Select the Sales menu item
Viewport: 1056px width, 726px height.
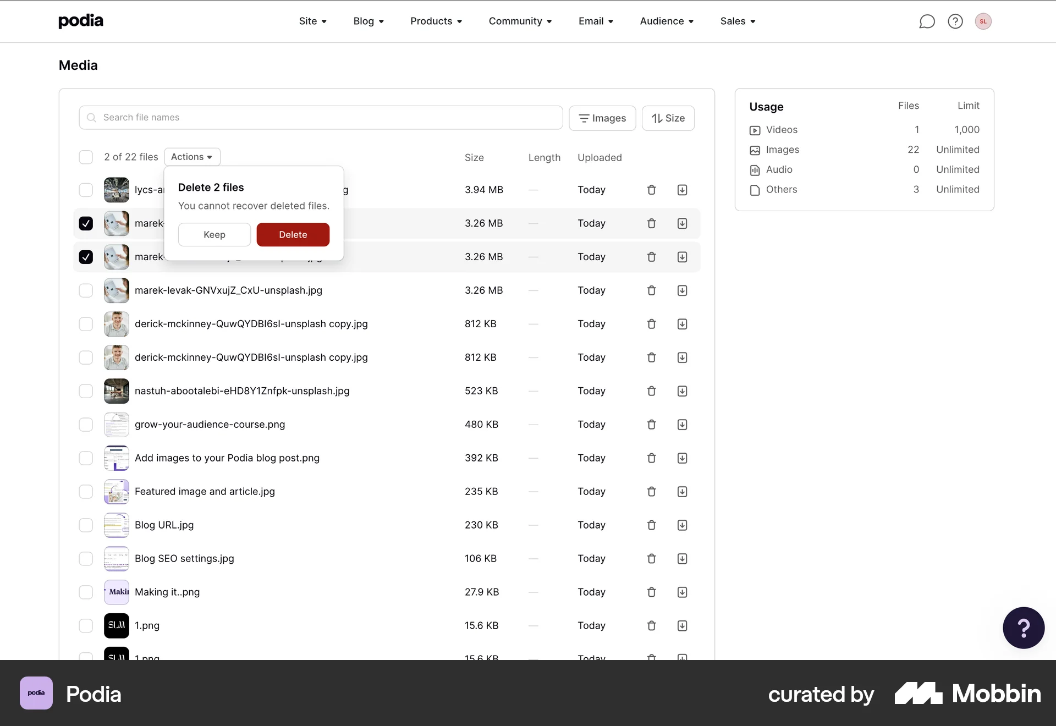tap(737, 21)
